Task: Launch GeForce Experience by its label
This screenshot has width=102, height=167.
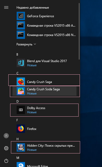Action: (41, 16)
